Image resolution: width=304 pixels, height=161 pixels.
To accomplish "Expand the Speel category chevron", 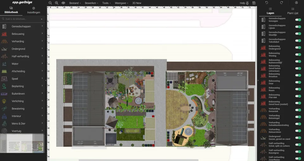I will tap(42, 78).
